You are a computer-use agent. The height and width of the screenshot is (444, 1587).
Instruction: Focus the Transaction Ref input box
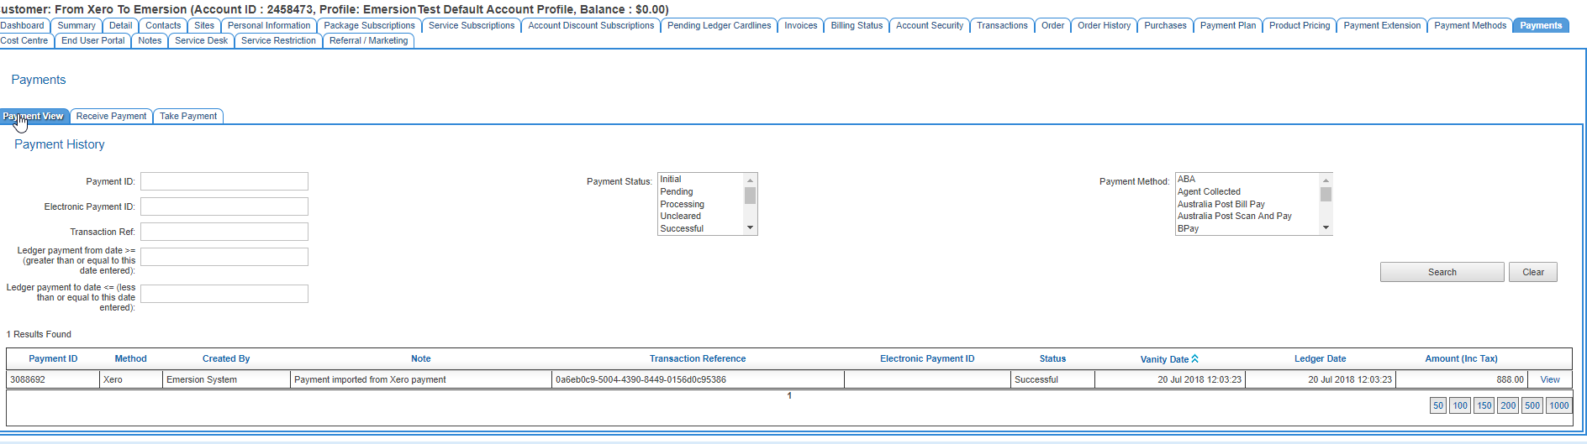coord(224,232)
